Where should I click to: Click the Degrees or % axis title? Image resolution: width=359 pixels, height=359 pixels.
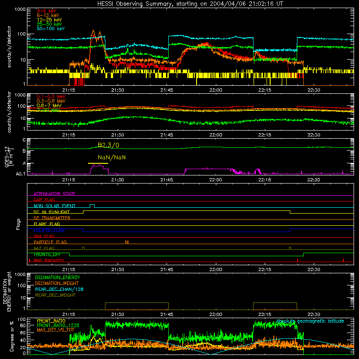tap(12, 336)
